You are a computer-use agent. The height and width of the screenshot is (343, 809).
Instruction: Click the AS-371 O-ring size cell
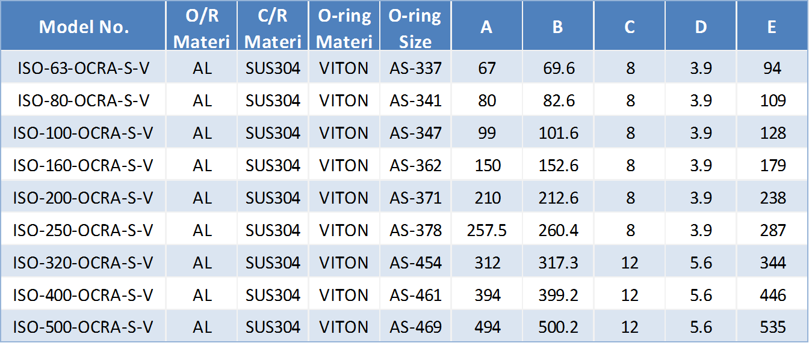point(415,197)
